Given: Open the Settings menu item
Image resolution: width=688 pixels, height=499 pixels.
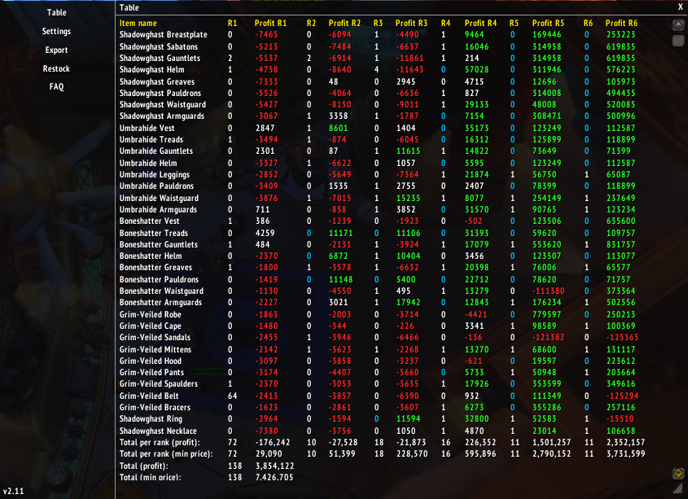Looking at the screenshot, I should (56, 32).
